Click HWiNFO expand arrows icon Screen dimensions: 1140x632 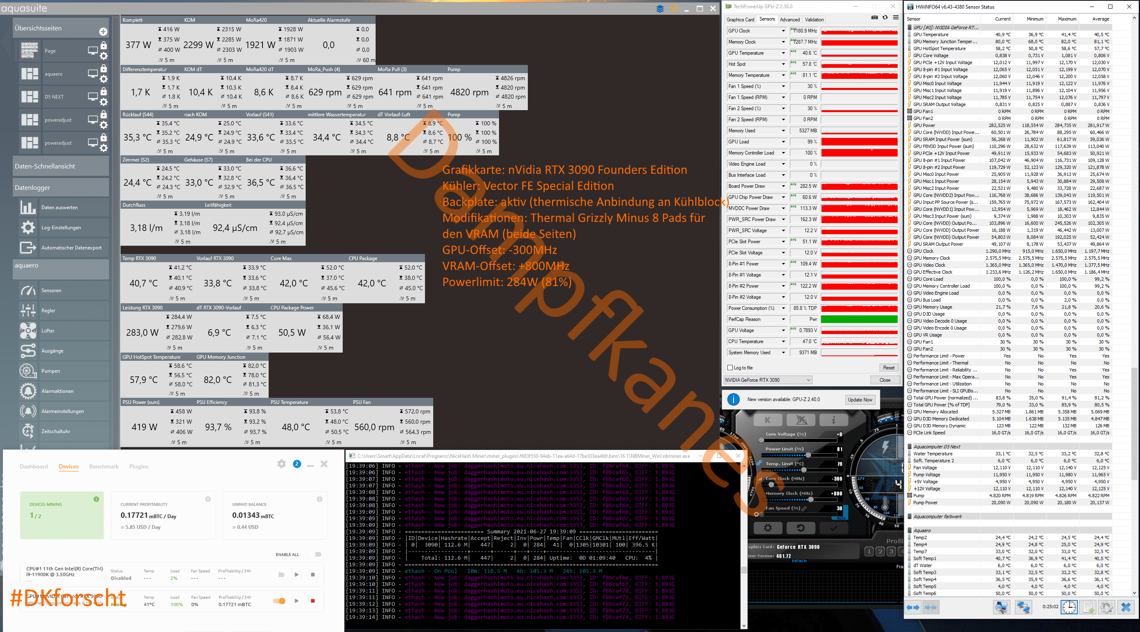[912, 607]
